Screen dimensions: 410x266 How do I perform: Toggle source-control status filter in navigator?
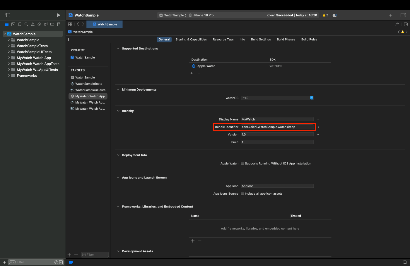click(61, 262)
